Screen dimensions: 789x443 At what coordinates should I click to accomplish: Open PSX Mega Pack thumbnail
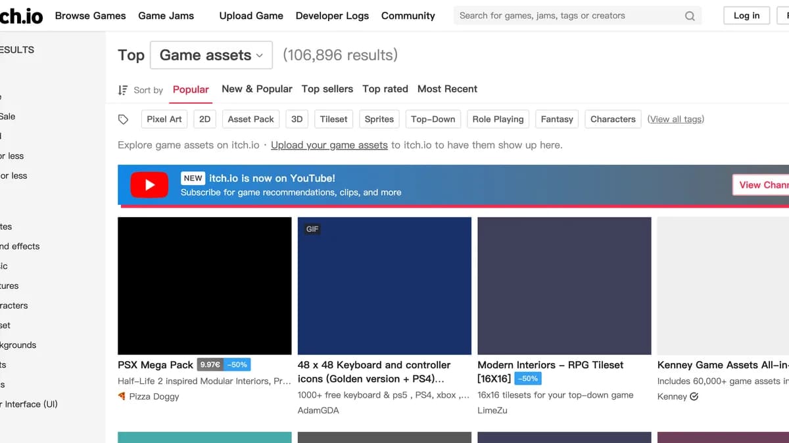click(x=204, y=286)
